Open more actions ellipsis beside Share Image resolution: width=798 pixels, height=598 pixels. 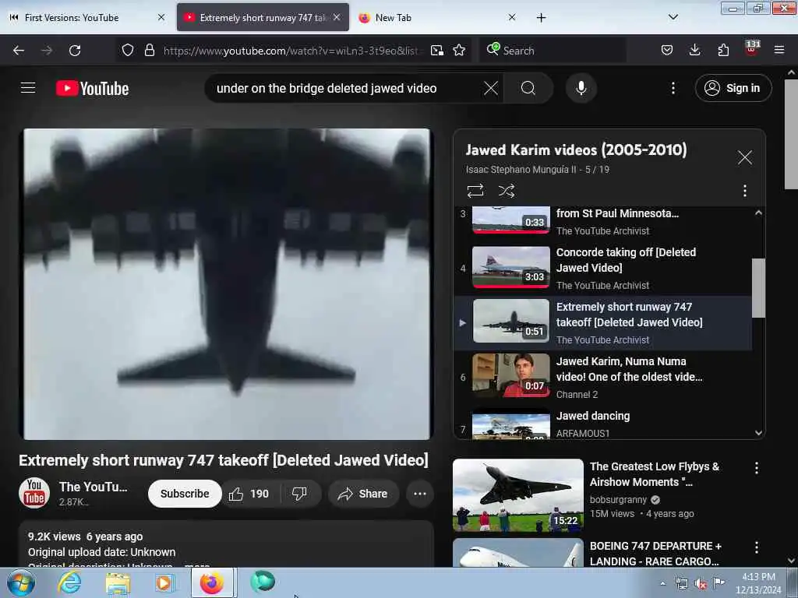(420, 494)
